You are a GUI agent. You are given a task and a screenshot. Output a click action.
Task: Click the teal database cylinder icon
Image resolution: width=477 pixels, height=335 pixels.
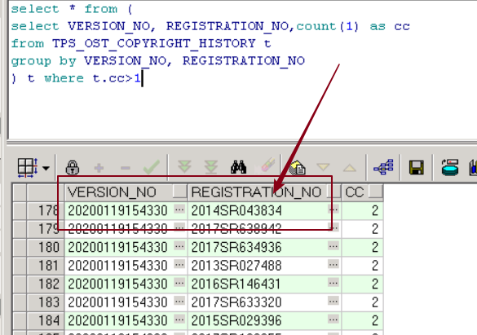click(450, 168)
